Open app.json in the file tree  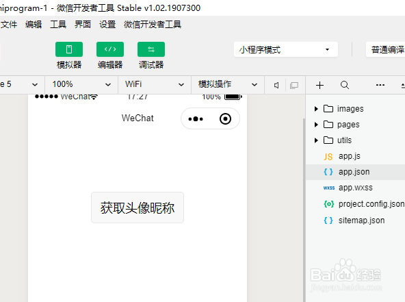[356, 172]
